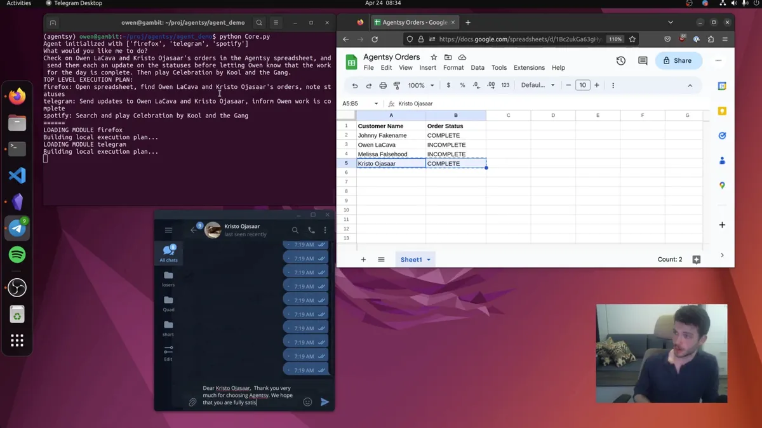762x428 pixels.
Task: Select the paint format roller tool
Action: [397, 85]
